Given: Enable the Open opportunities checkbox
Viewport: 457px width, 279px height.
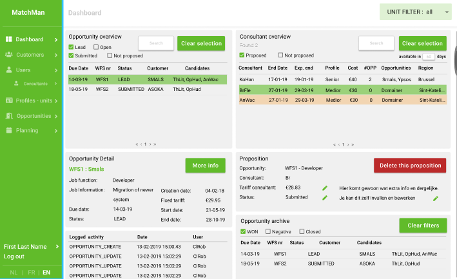Looking at the screenshot, I should pos(96,47).
